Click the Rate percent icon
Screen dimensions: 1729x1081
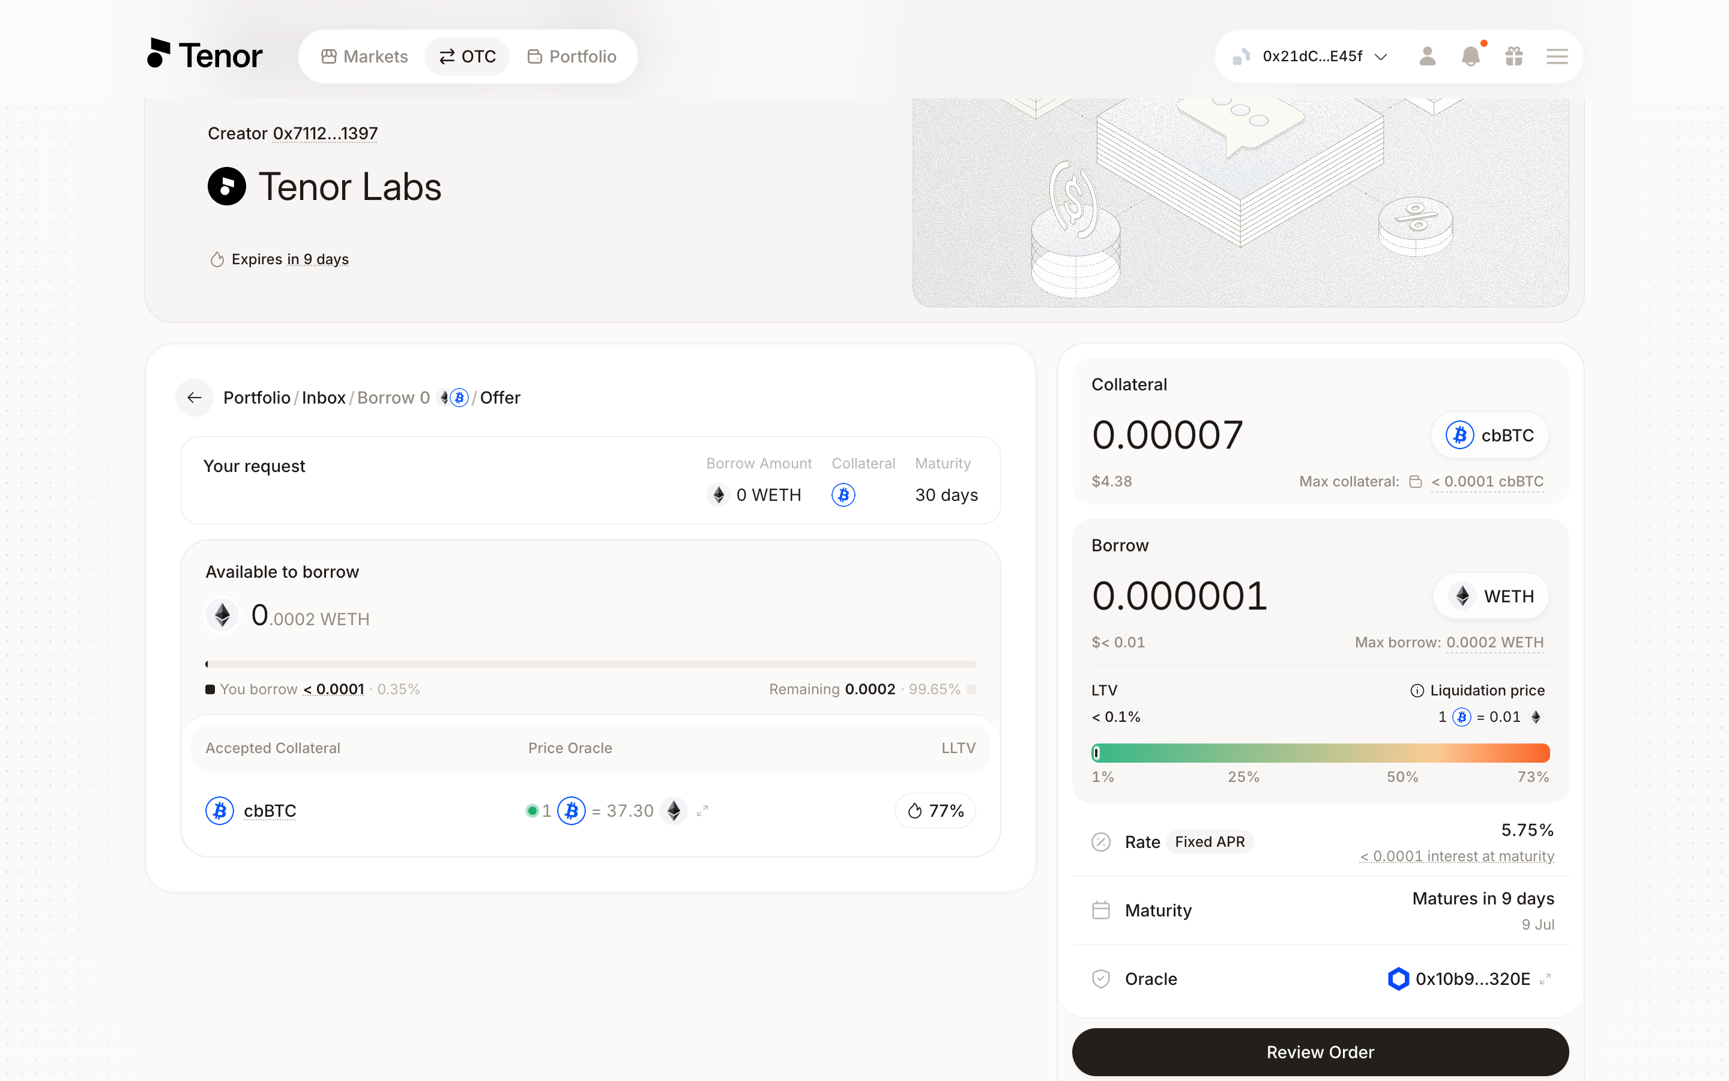[x=1101, y=842]
